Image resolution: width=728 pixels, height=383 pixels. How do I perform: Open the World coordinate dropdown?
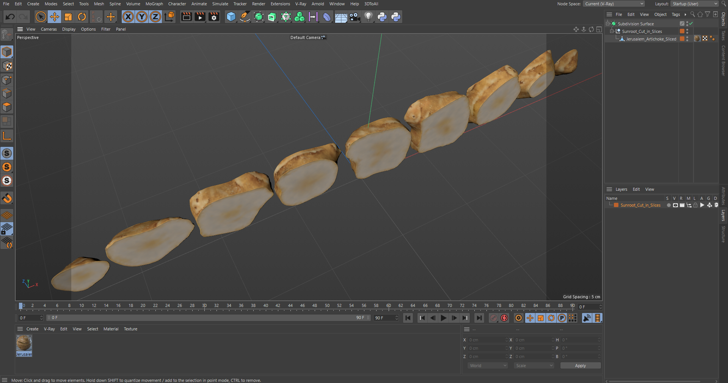[488, 366]
